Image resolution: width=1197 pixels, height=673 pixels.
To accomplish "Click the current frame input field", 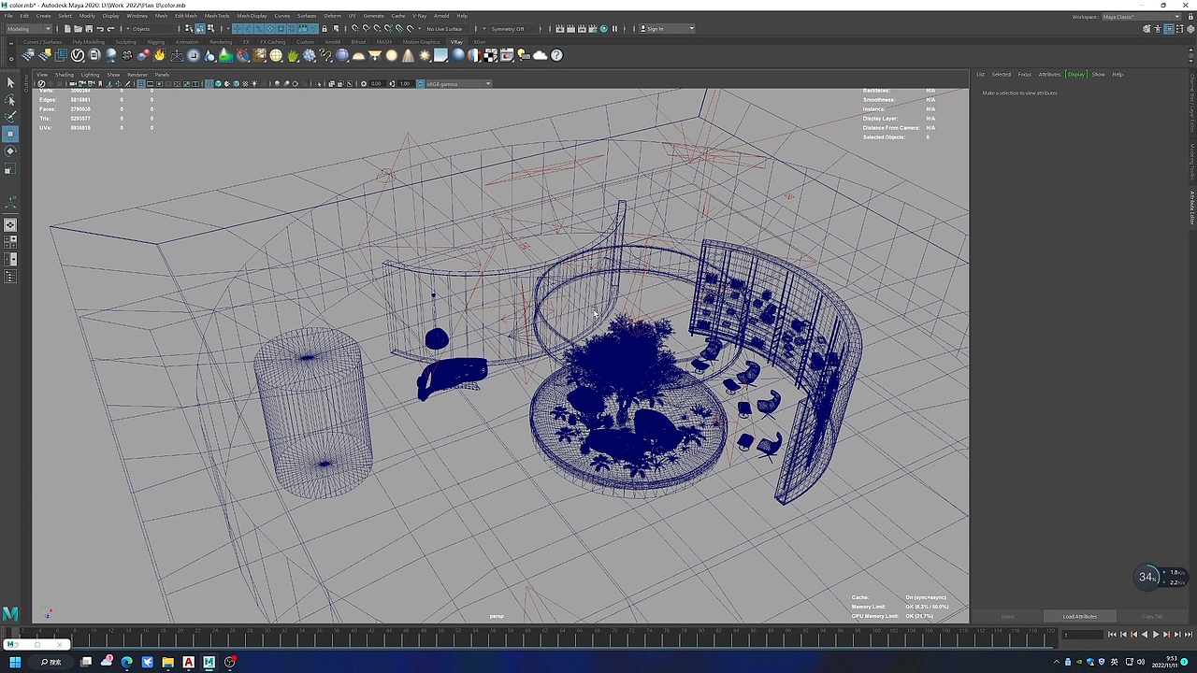I will tap(1083, 635).
